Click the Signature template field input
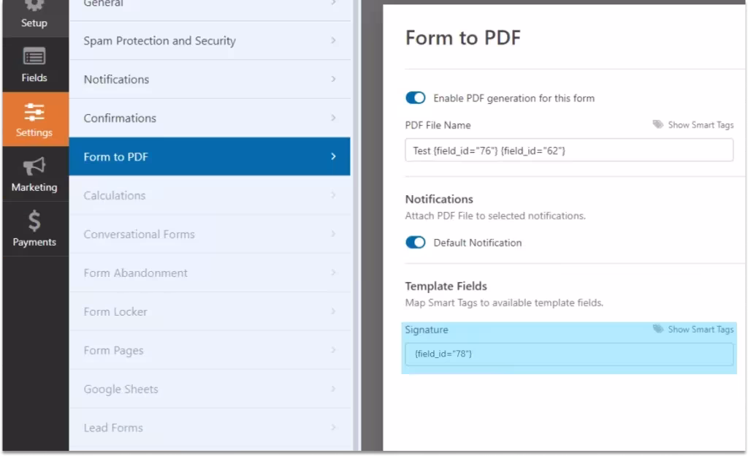 (x=568, y=354)
